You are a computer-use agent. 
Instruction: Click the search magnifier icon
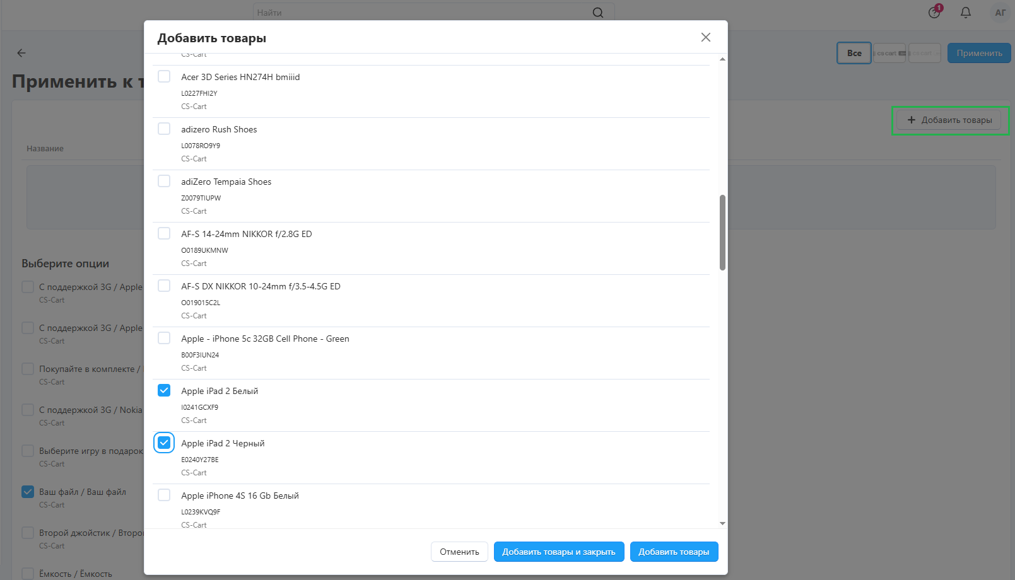click(597, 13)
